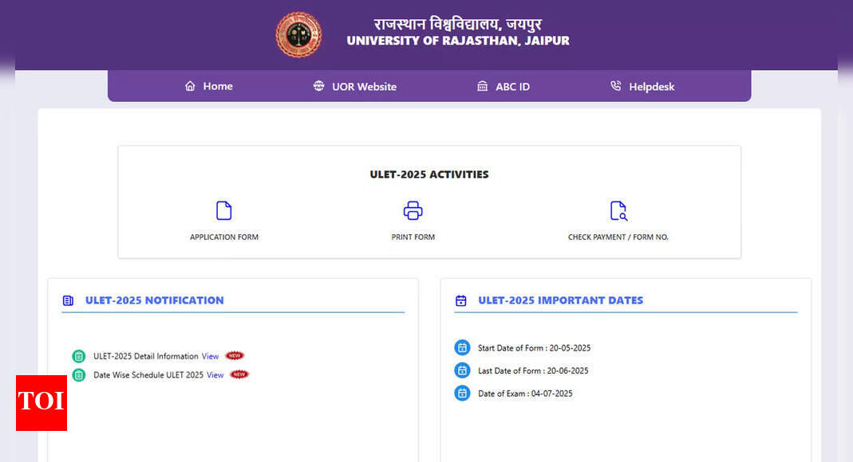Click the Check Payment search-document icon
The width and height of the screenshot is (853, 462).
point(618,210)
